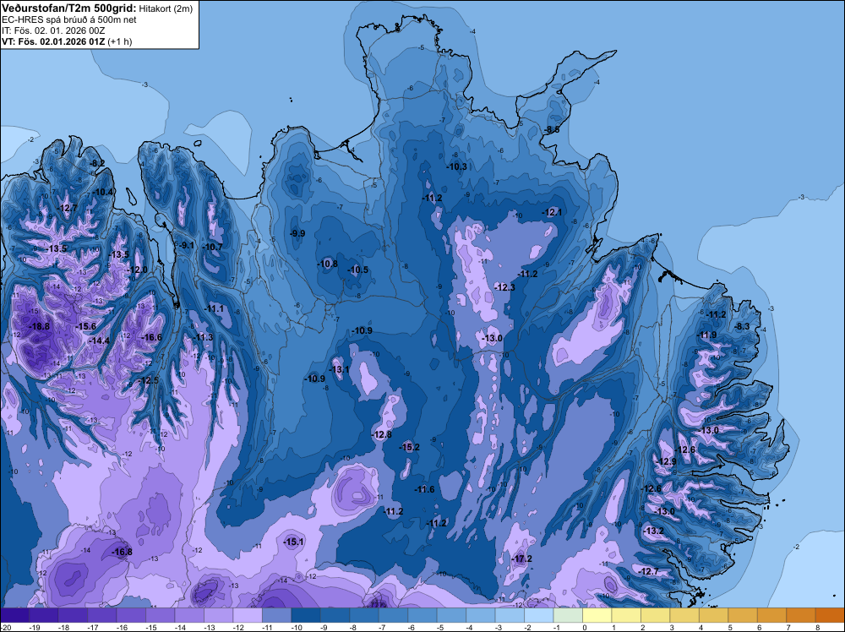Click the -15.6 temperature reading
Screen dimensions: 845x632
85,326
